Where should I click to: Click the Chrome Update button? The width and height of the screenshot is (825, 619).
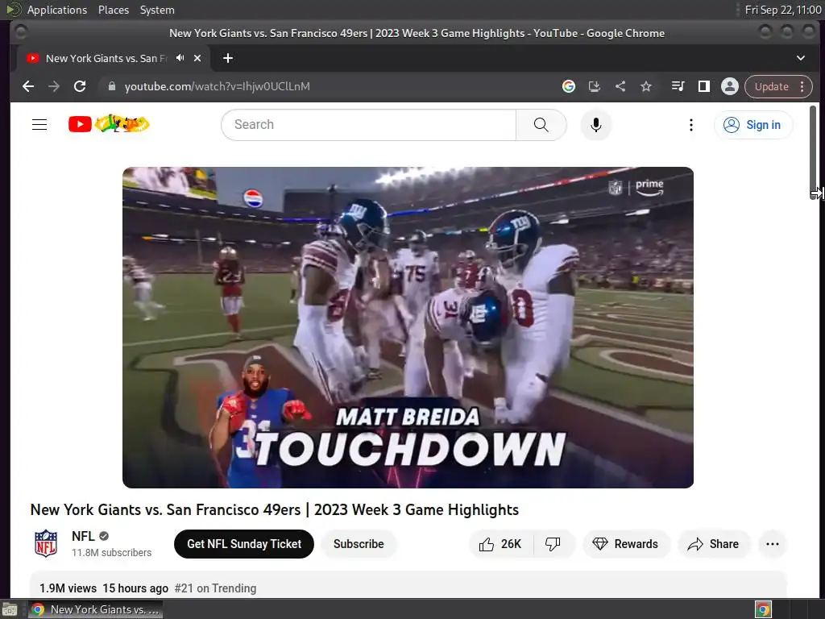771,86
